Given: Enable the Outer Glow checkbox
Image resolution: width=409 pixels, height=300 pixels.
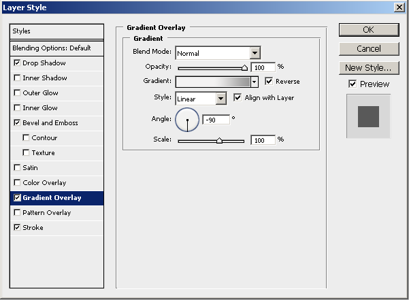Looking at the screenshot, I should [x=17, y=93].
